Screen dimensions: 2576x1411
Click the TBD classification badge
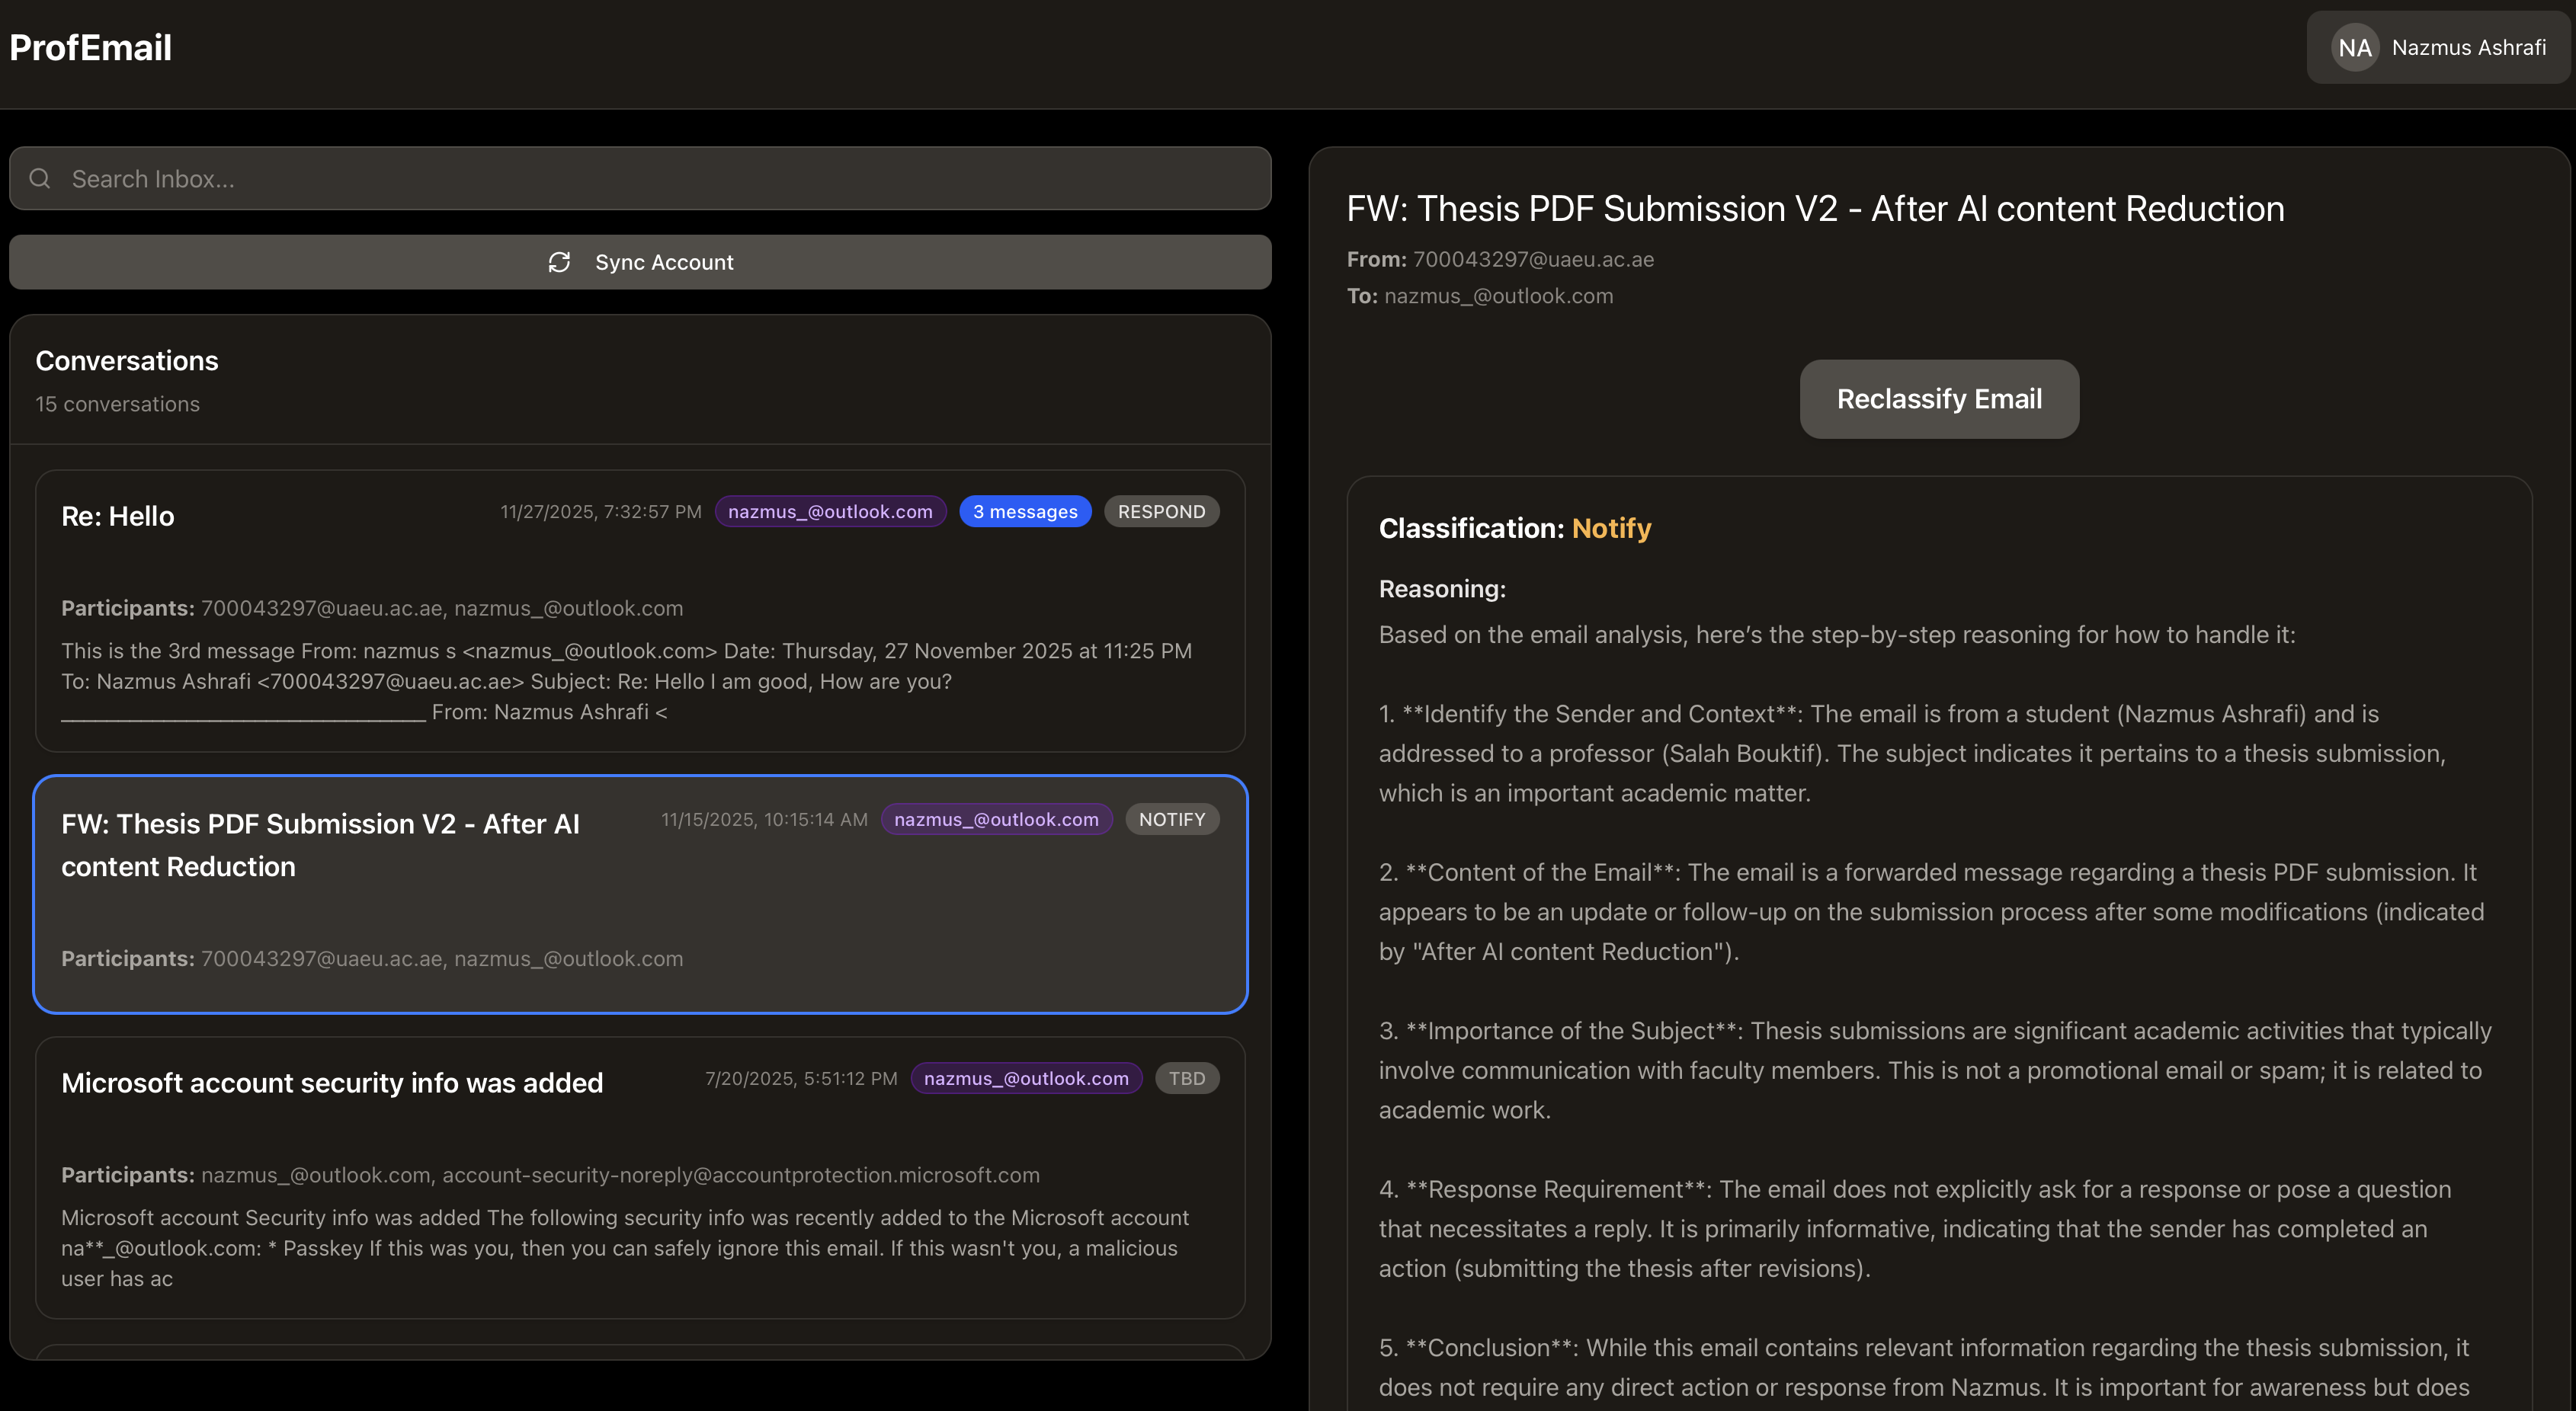[x=1186, y=1079]
